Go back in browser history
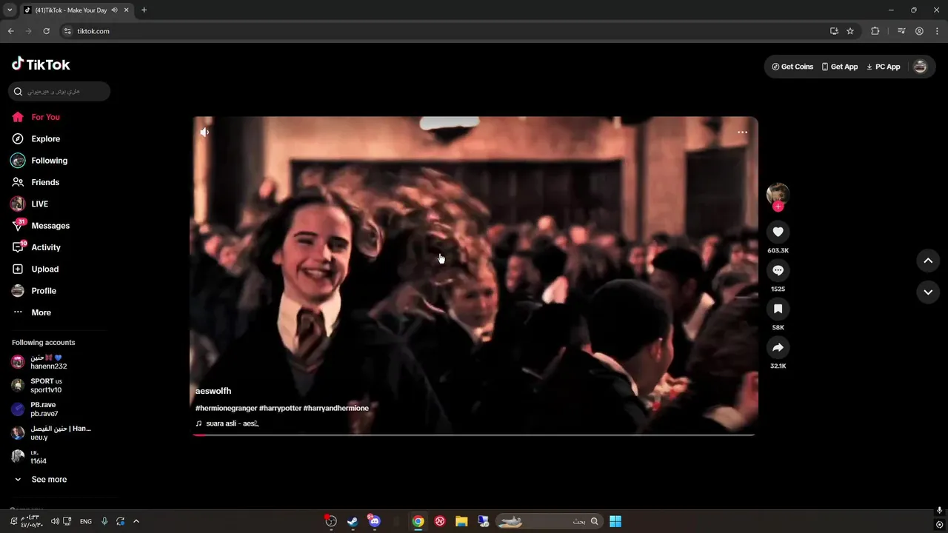Image resolution: width=948 pixels, height=533 pixels. pos(10,31)
